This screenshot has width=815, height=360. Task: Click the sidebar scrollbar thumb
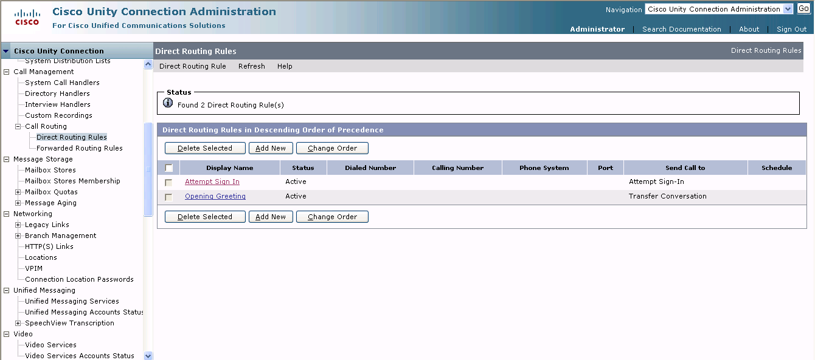148,169
